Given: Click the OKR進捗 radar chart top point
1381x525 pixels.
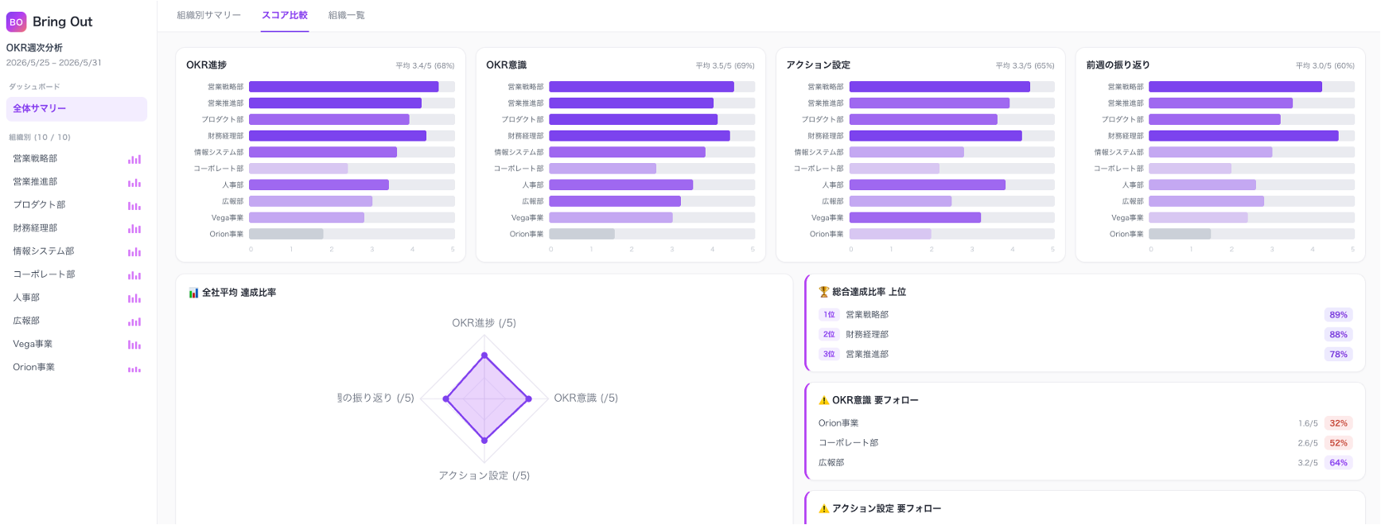Looking at the screenshot, I should (484, 356).
